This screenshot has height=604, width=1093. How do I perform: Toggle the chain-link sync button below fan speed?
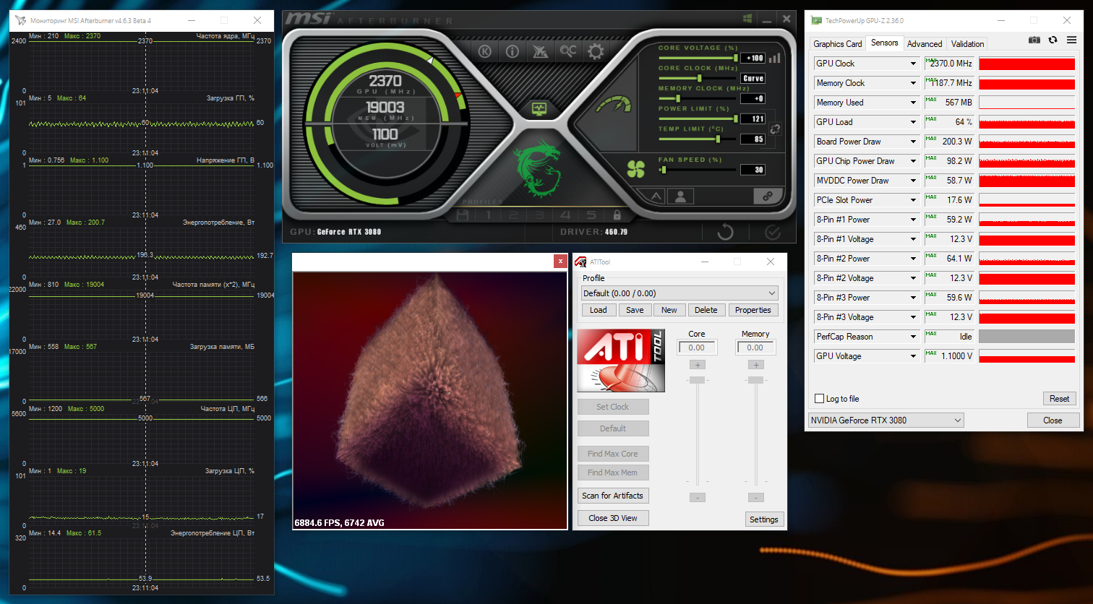[x=768, y=196]
